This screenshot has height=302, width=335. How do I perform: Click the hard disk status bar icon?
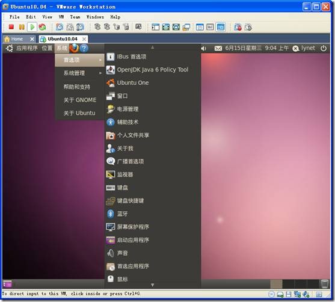pyautogui.click(x=280, y=294)
